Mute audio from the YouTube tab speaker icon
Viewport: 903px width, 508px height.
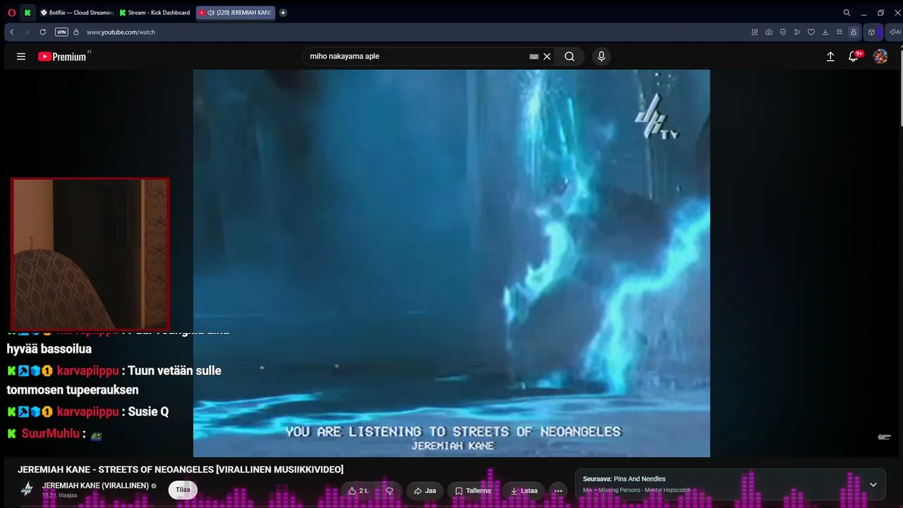tap(211, 13)
